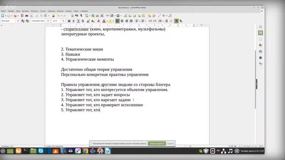This screenshot has width=285, height=160.
Task: Open the font name Liberation Serif dropdown
Action: [48, 21]
